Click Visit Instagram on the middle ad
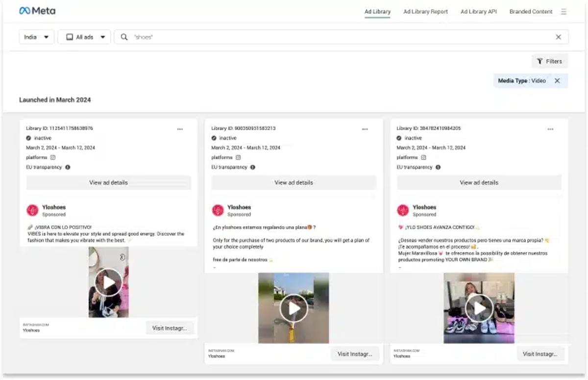The image size is (588, 380). pos(354,354)
